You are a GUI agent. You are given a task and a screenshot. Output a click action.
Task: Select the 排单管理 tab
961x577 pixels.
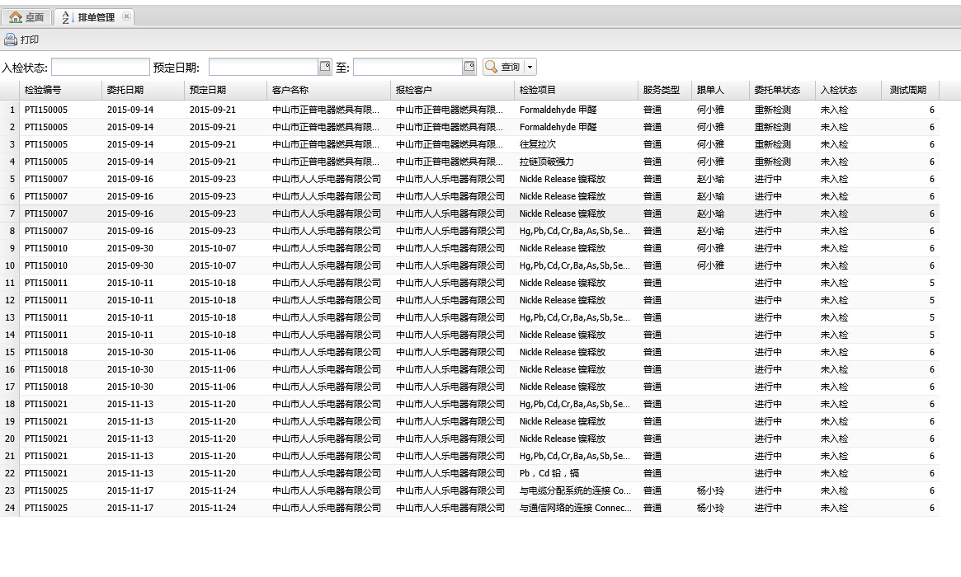(x=96, y=17)
